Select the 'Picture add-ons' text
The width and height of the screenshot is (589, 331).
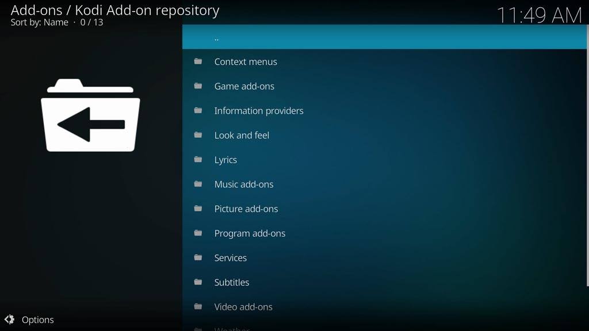(246, 209)
